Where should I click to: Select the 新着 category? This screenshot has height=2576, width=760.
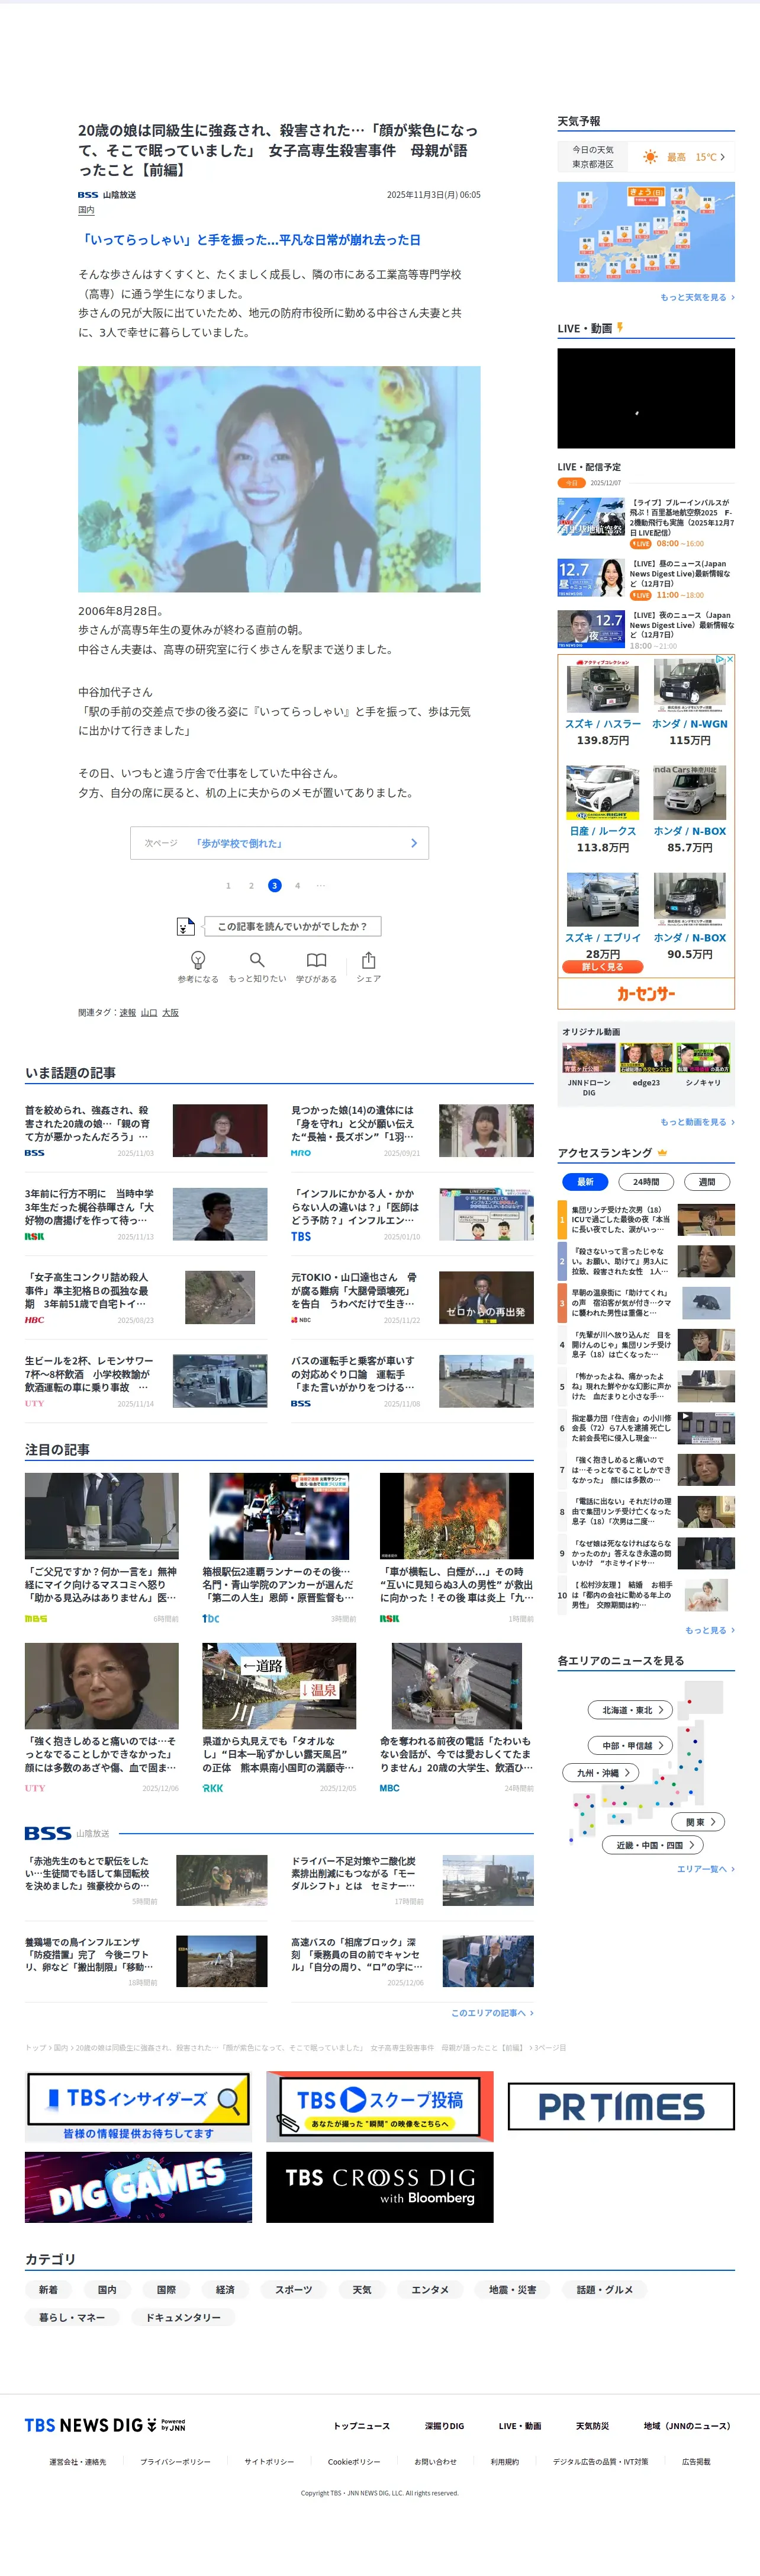48,2289
